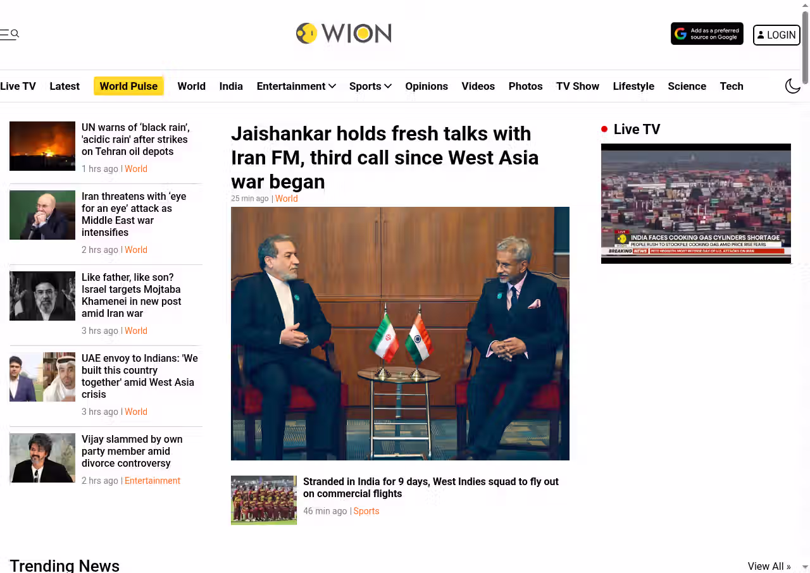Open the black rain Tehran thumbnail
Screen dimensions: 810x573
[42, 146]
